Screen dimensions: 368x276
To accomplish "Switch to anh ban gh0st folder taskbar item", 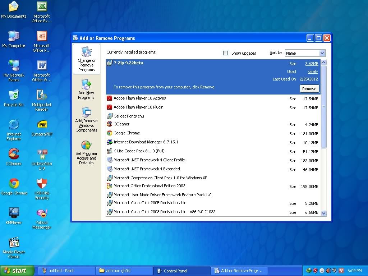I will [x=123, y=271].
